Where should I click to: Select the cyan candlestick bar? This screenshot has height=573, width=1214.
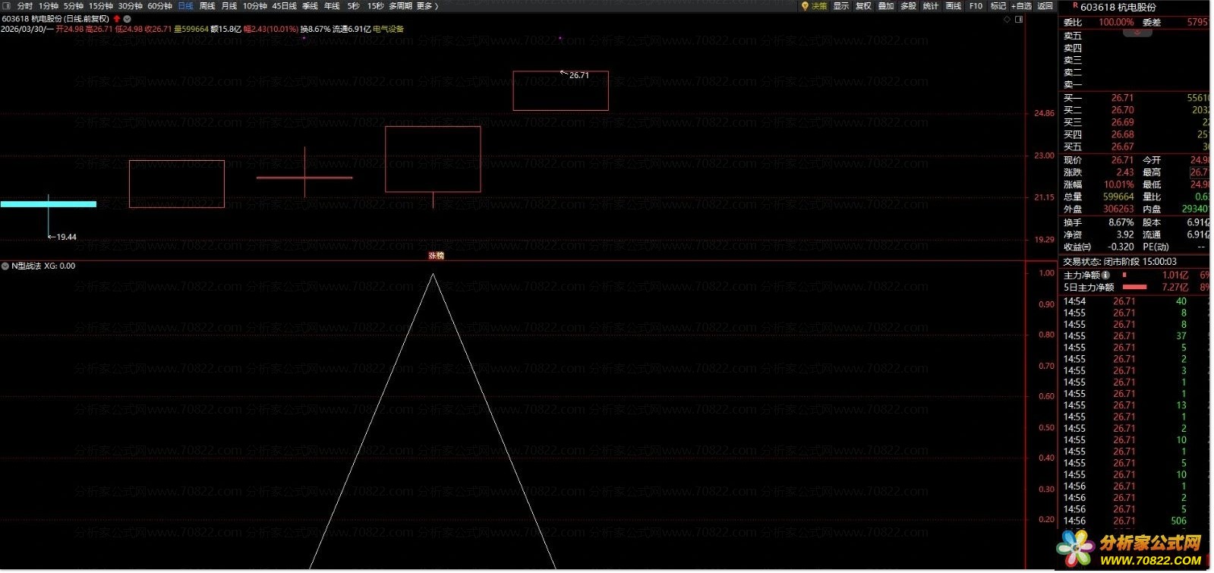[49, 204]
